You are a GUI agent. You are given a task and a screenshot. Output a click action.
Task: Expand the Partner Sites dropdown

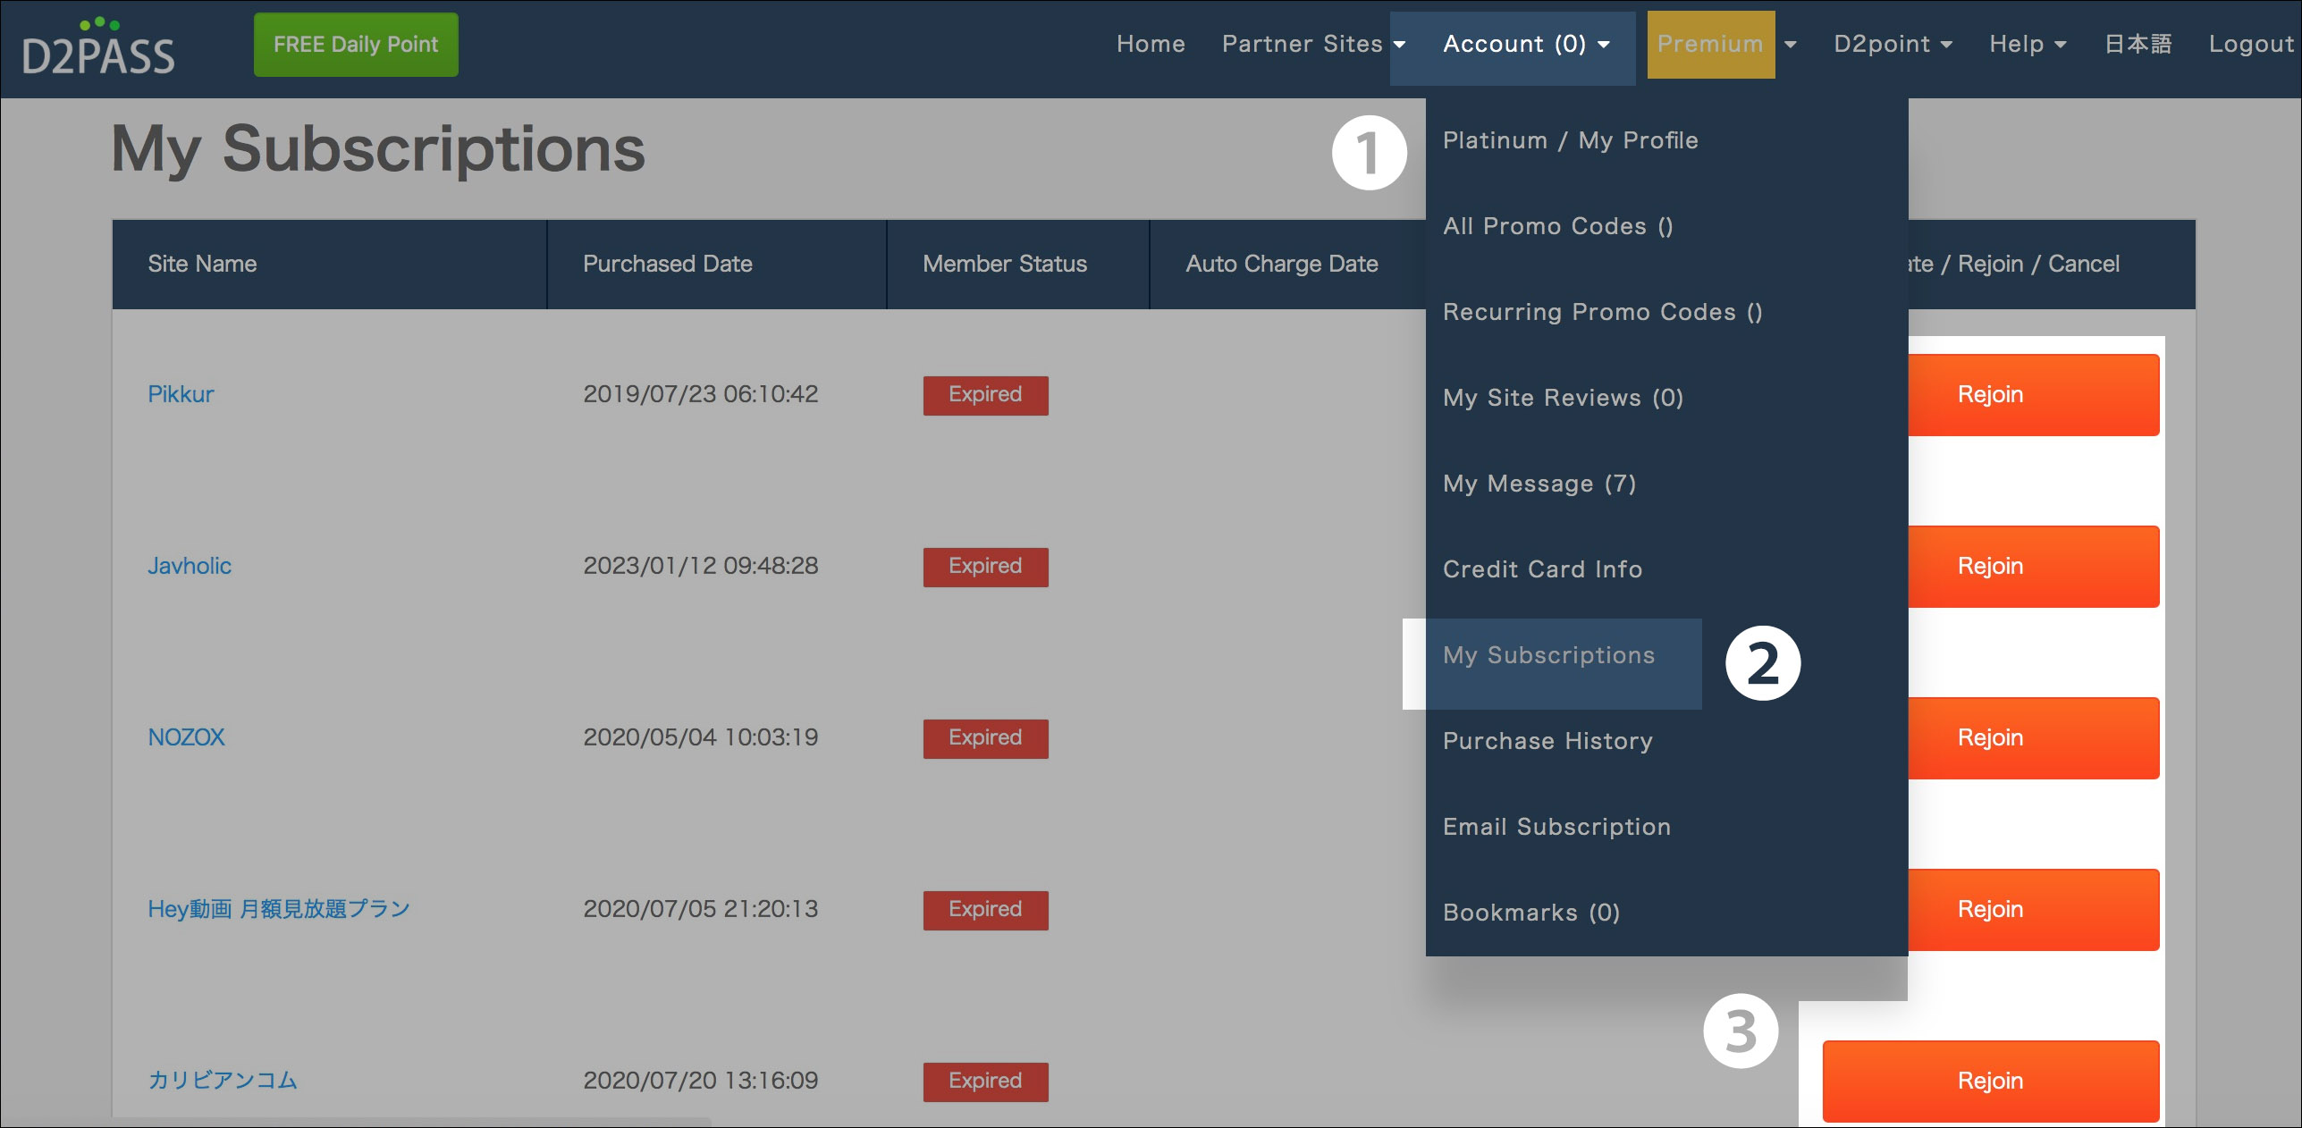point(1313,44)
